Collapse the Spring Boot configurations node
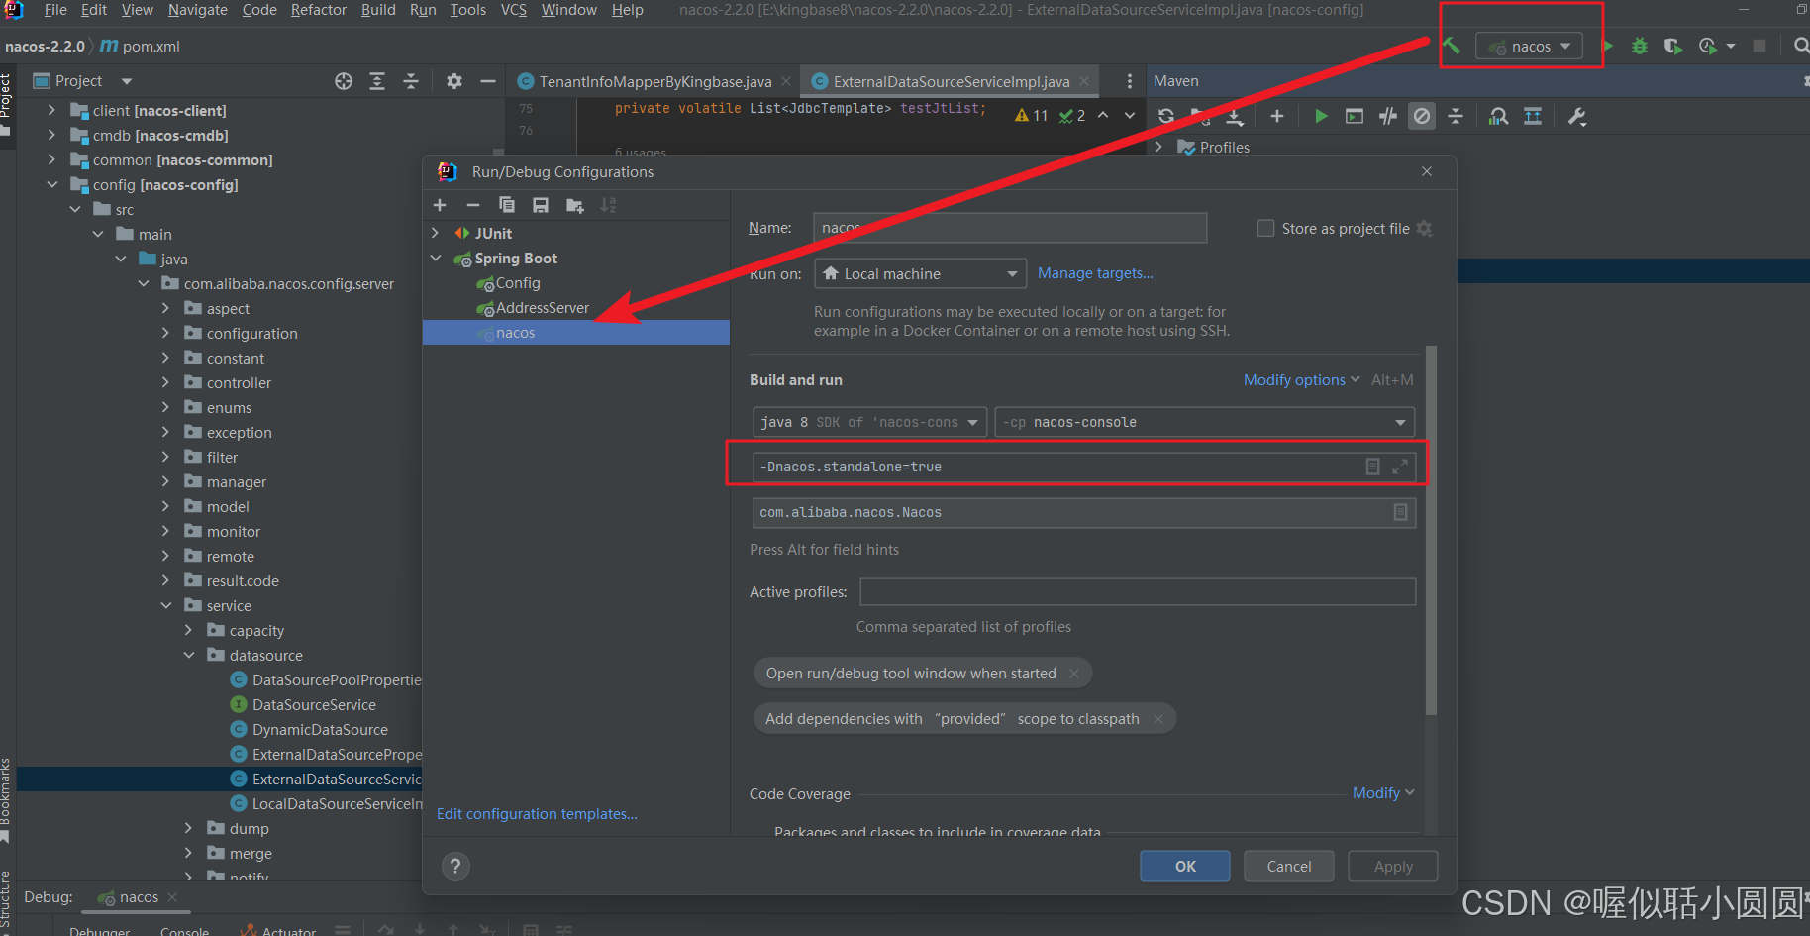Image resolution: width=1810 pixels, height=936 pixels. coord(436,258)
